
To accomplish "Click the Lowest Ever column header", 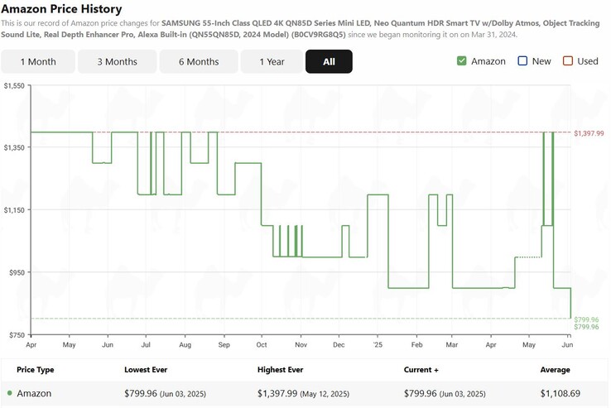I will pos(146,370).
